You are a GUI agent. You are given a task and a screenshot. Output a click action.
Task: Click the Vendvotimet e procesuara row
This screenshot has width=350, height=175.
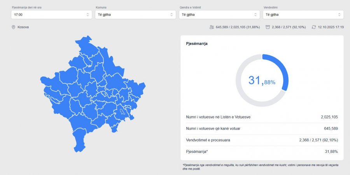262,140
